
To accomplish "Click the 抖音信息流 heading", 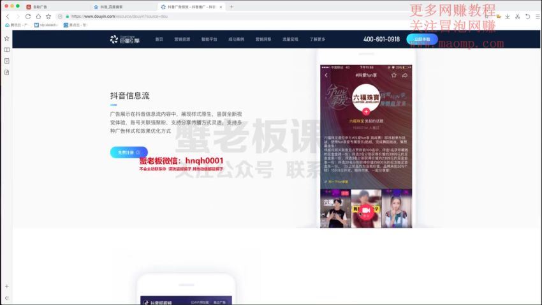I will click(x=129, y=96).
